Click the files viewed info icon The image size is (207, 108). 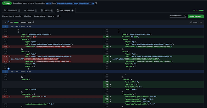[x=185, y=16]
